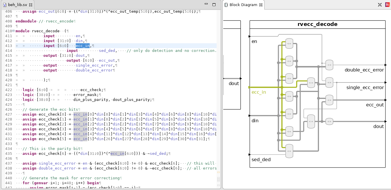Click 'double_ecc_error' on line 418
391x190 pixels.
tap(95, 70)
